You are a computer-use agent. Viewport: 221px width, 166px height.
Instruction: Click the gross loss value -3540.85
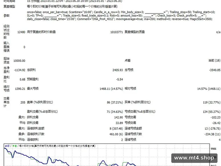coord(215,70)
